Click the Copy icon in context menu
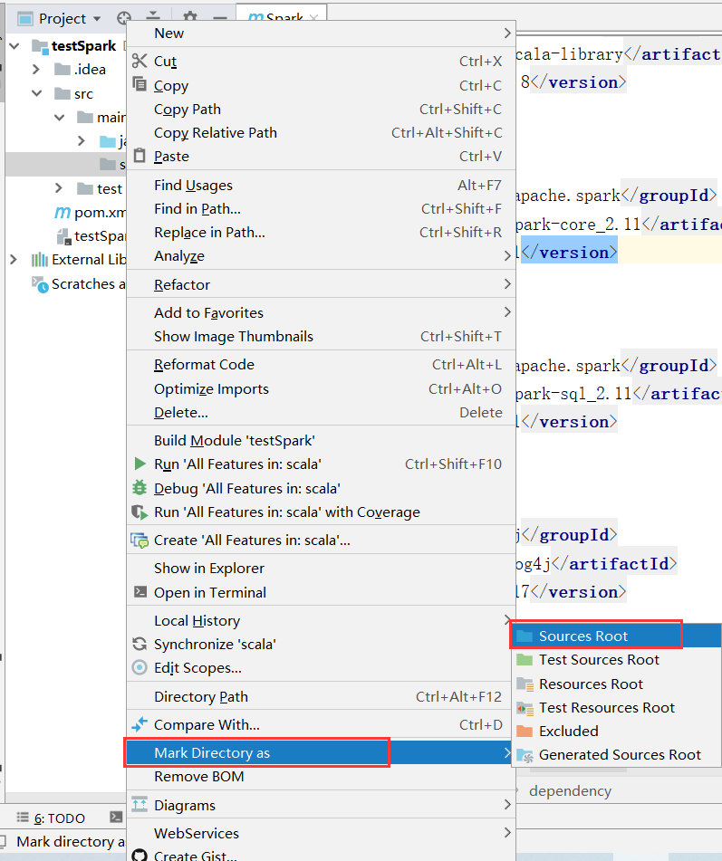 point(140,84)
